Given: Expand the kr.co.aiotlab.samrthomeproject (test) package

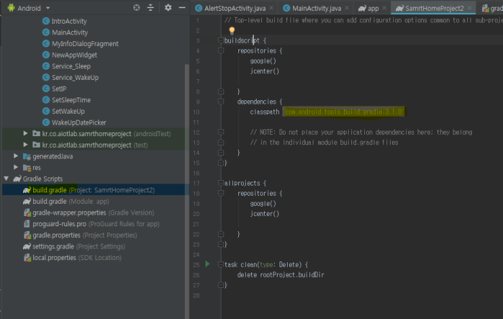Looking at the screenshot, I should 25,144.
